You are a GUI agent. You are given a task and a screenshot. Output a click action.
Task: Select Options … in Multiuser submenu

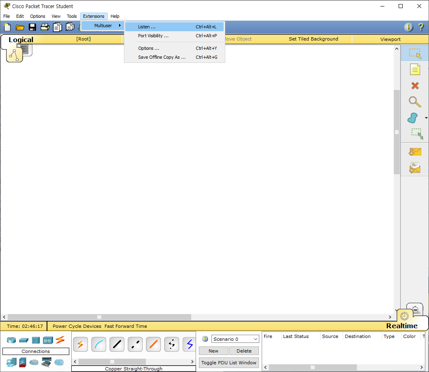pyautogui.click(x=175, y=48)
